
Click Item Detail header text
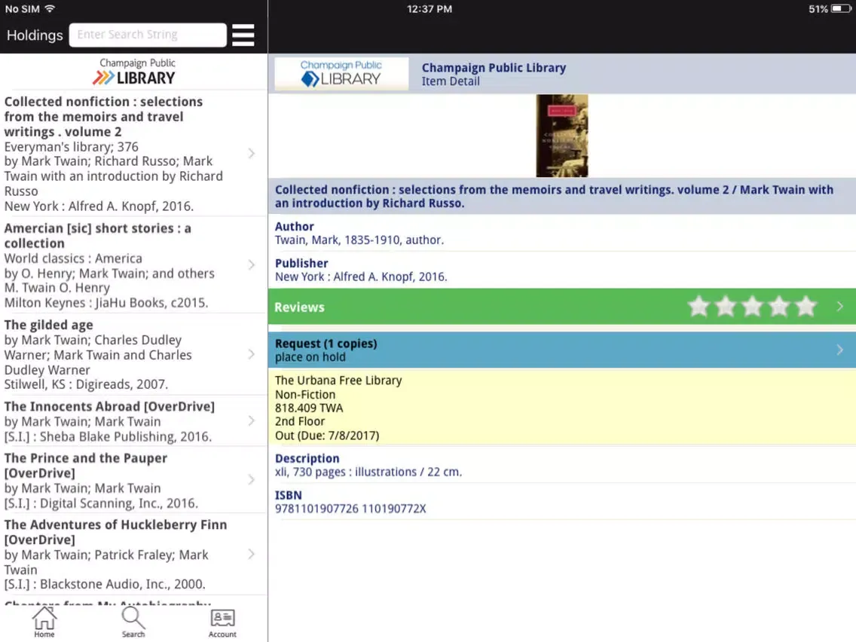[451, 81]
